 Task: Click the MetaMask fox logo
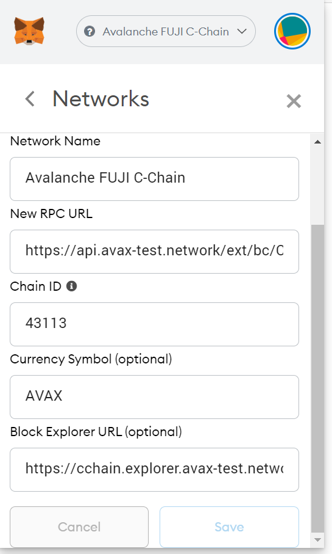(29, 31)
